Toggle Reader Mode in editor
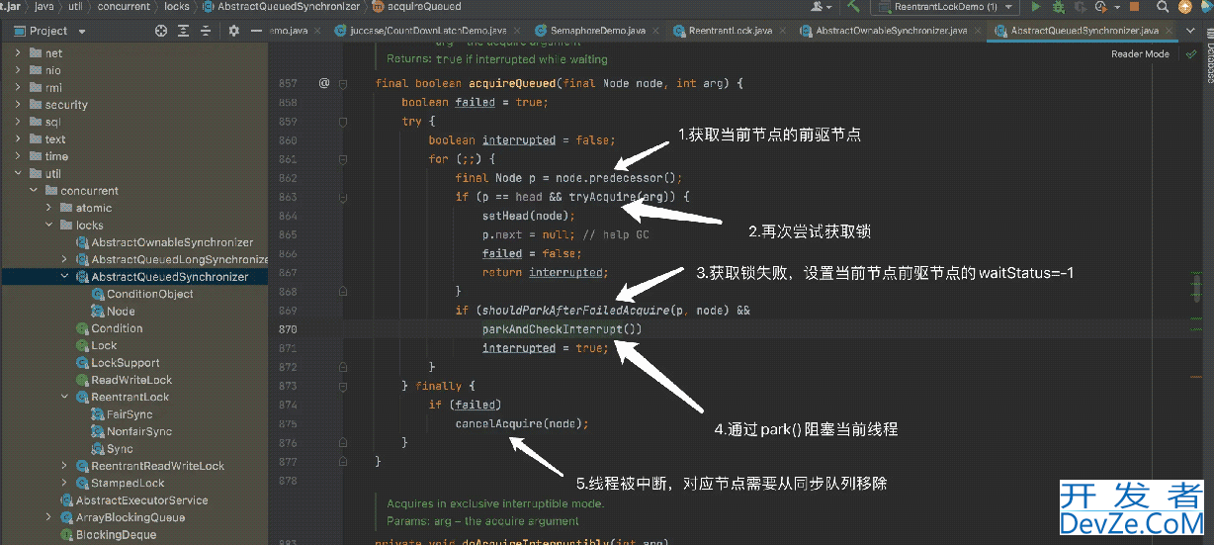Image resolution: width=1214 pixels, height=545 pixels. [x=1140, y=54]
